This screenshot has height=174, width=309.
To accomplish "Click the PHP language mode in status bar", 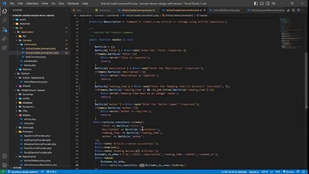I will (x=278, y=172).
